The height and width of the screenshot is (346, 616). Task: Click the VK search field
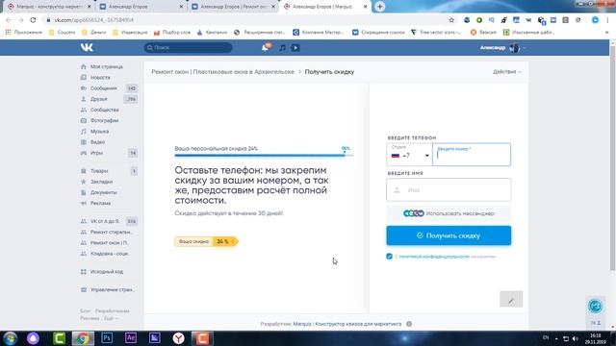click(x=189, y=47)
